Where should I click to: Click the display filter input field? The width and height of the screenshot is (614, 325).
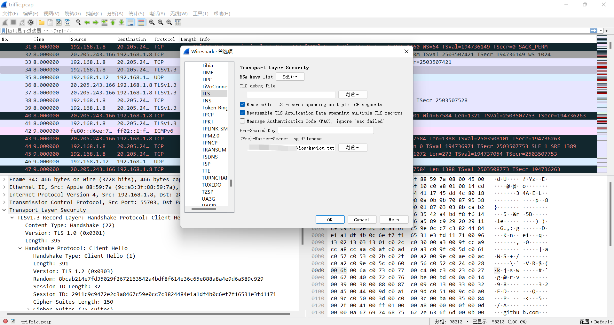pos(297,31)
